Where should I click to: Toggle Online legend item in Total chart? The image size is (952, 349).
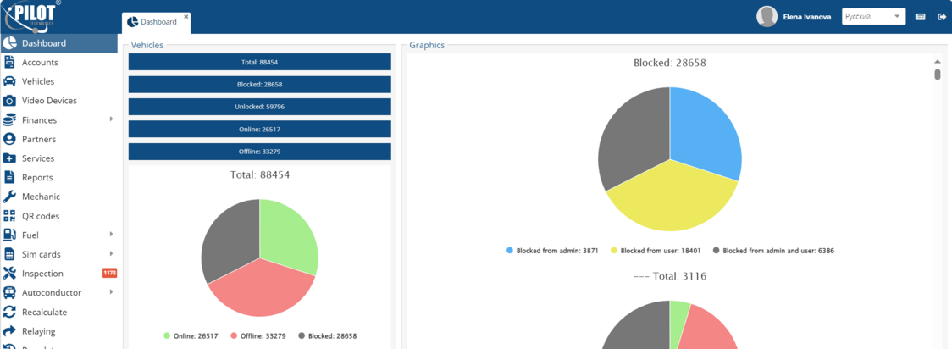[x=191, y=336]
